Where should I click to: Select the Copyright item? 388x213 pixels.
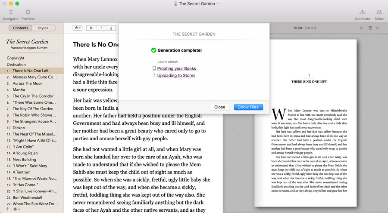pyautogui.click(x=31, y=58)
